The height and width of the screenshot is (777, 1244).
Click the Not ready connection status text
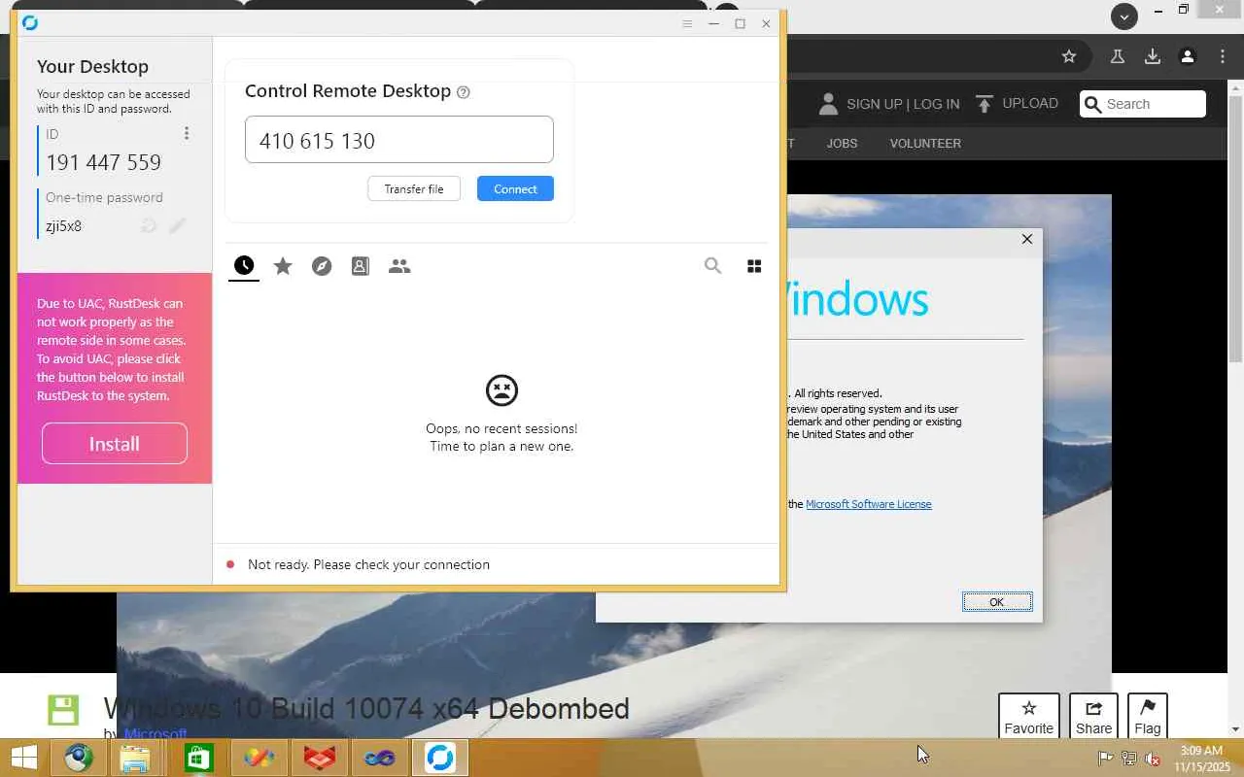click(368, 564)
